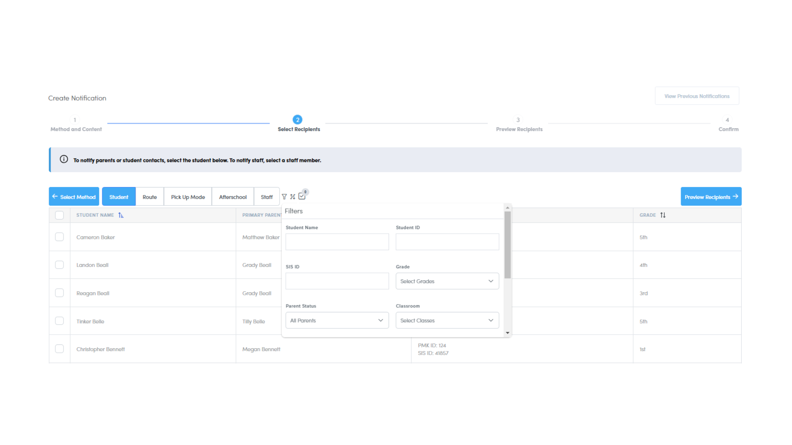The height and width of the screenshot is (445, 792).
Task: Click the student name Christopher Bennett
Action: (x=101, y=349)
